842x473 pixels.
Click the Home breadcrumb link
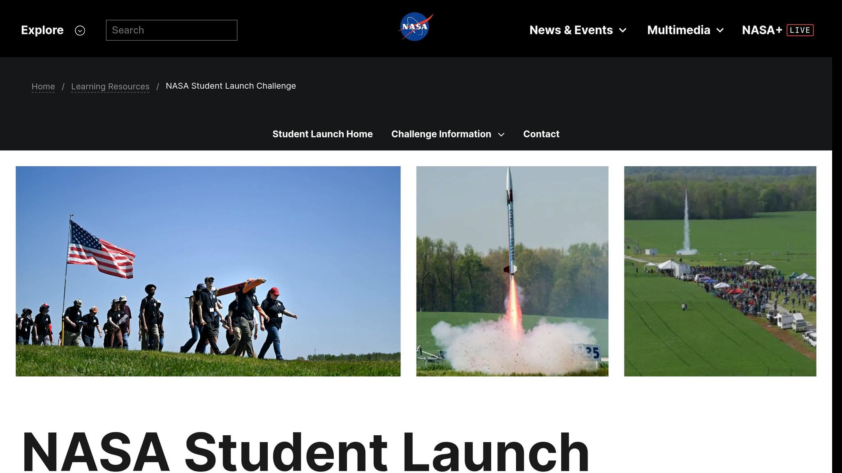(43, 86)
